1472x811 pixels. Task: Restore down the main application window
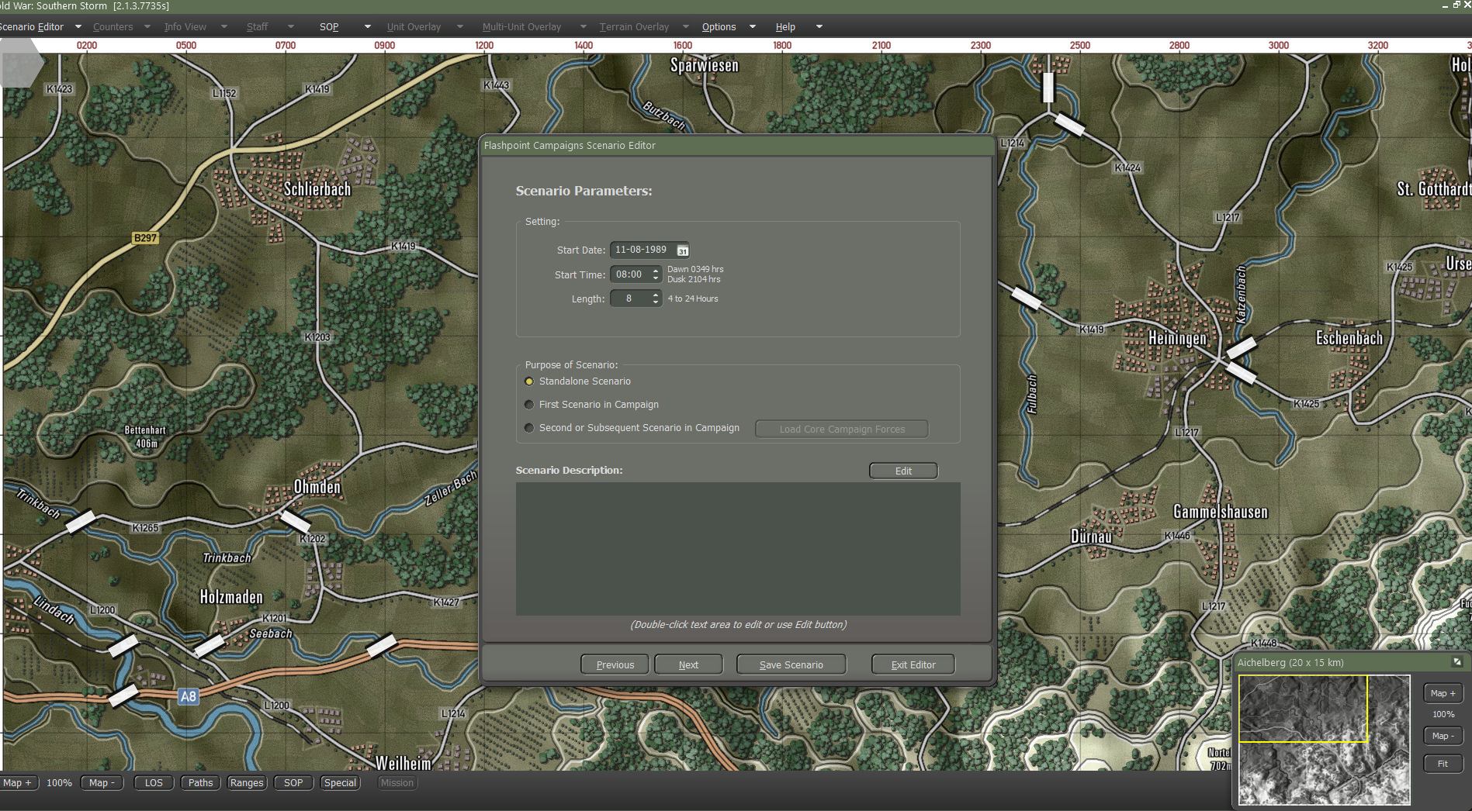1456,5
